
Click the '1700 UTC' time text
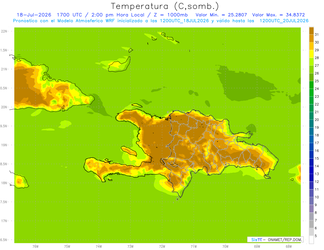[69, 15]
